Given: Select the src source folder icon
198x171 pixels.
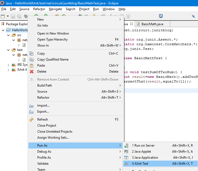Looking at the screenshot, I should [14, 35].
